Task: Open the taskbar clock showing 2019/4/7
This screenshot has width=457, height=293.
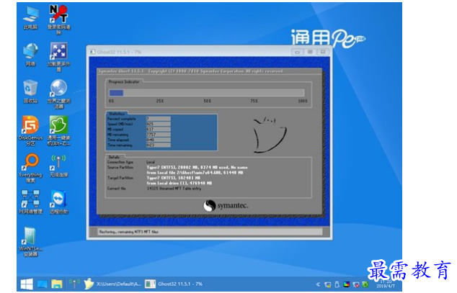Action: coord(386,284)
